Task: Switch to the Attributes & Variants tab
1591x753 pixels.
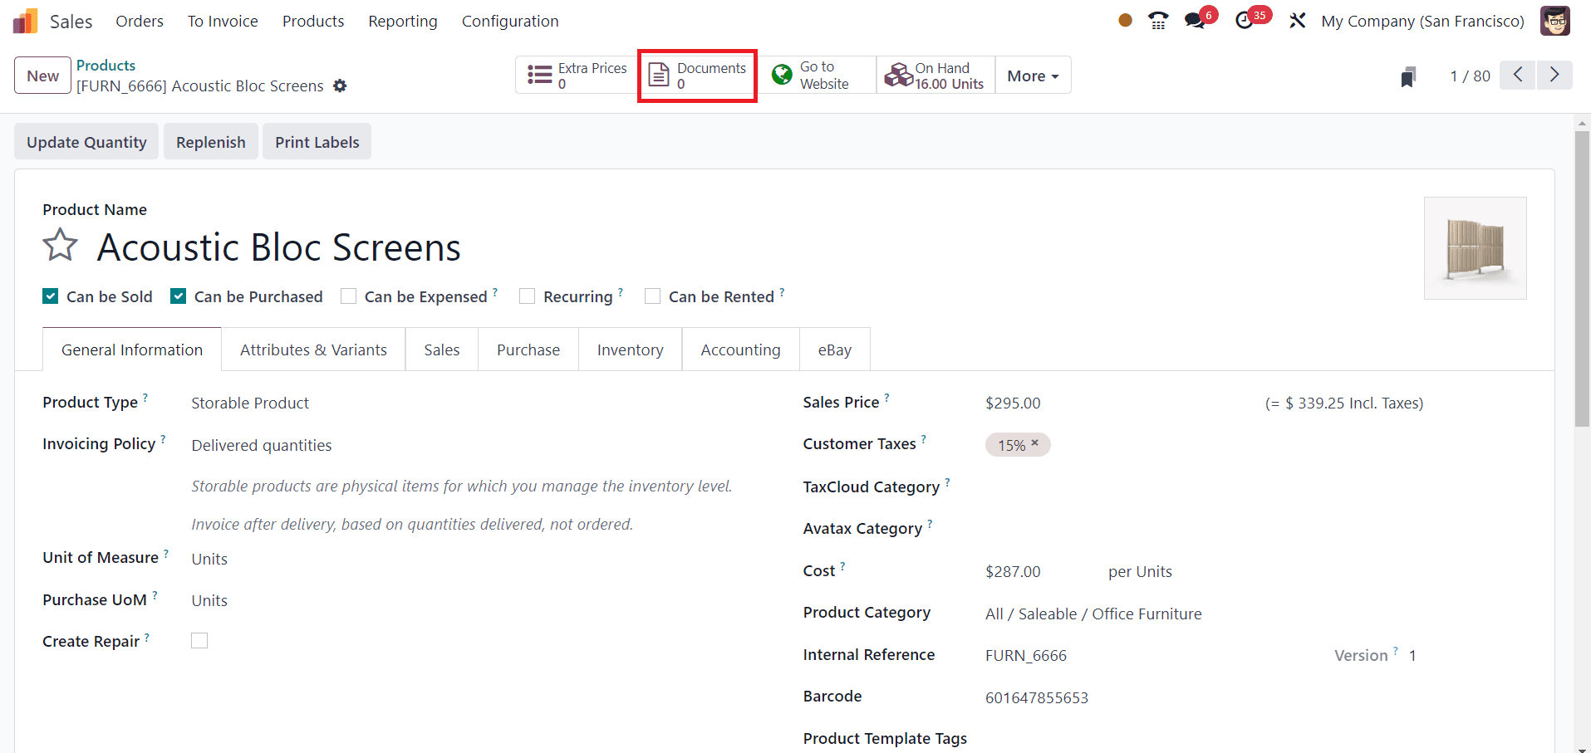Action: point(313,350)
